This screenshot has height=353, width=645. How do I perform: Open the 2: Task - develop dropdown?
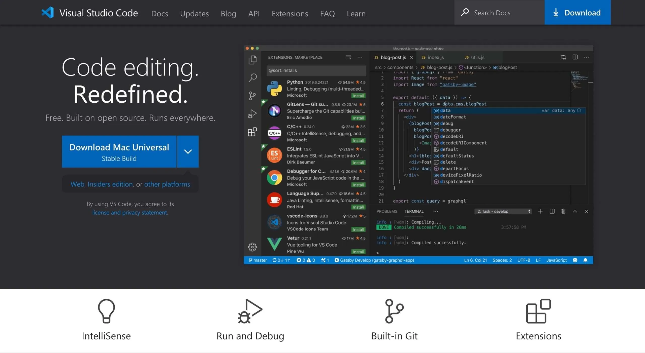click(x=503, y=211)
